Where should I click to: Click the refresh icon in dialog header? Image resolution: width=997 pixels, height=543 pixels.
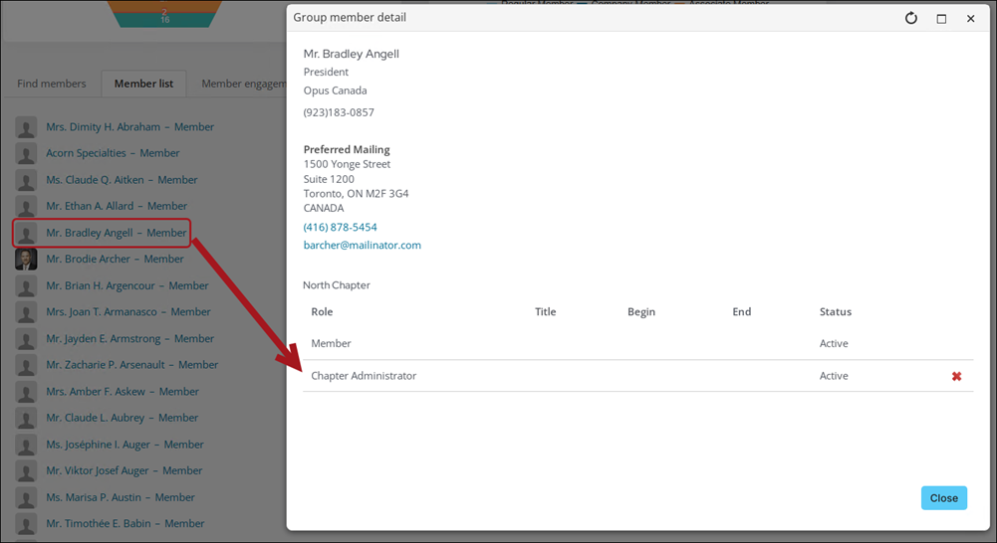click(910, 18)
